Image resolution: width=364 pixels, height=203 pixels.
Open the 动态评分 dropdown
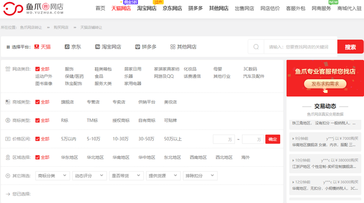coord(89,176)
